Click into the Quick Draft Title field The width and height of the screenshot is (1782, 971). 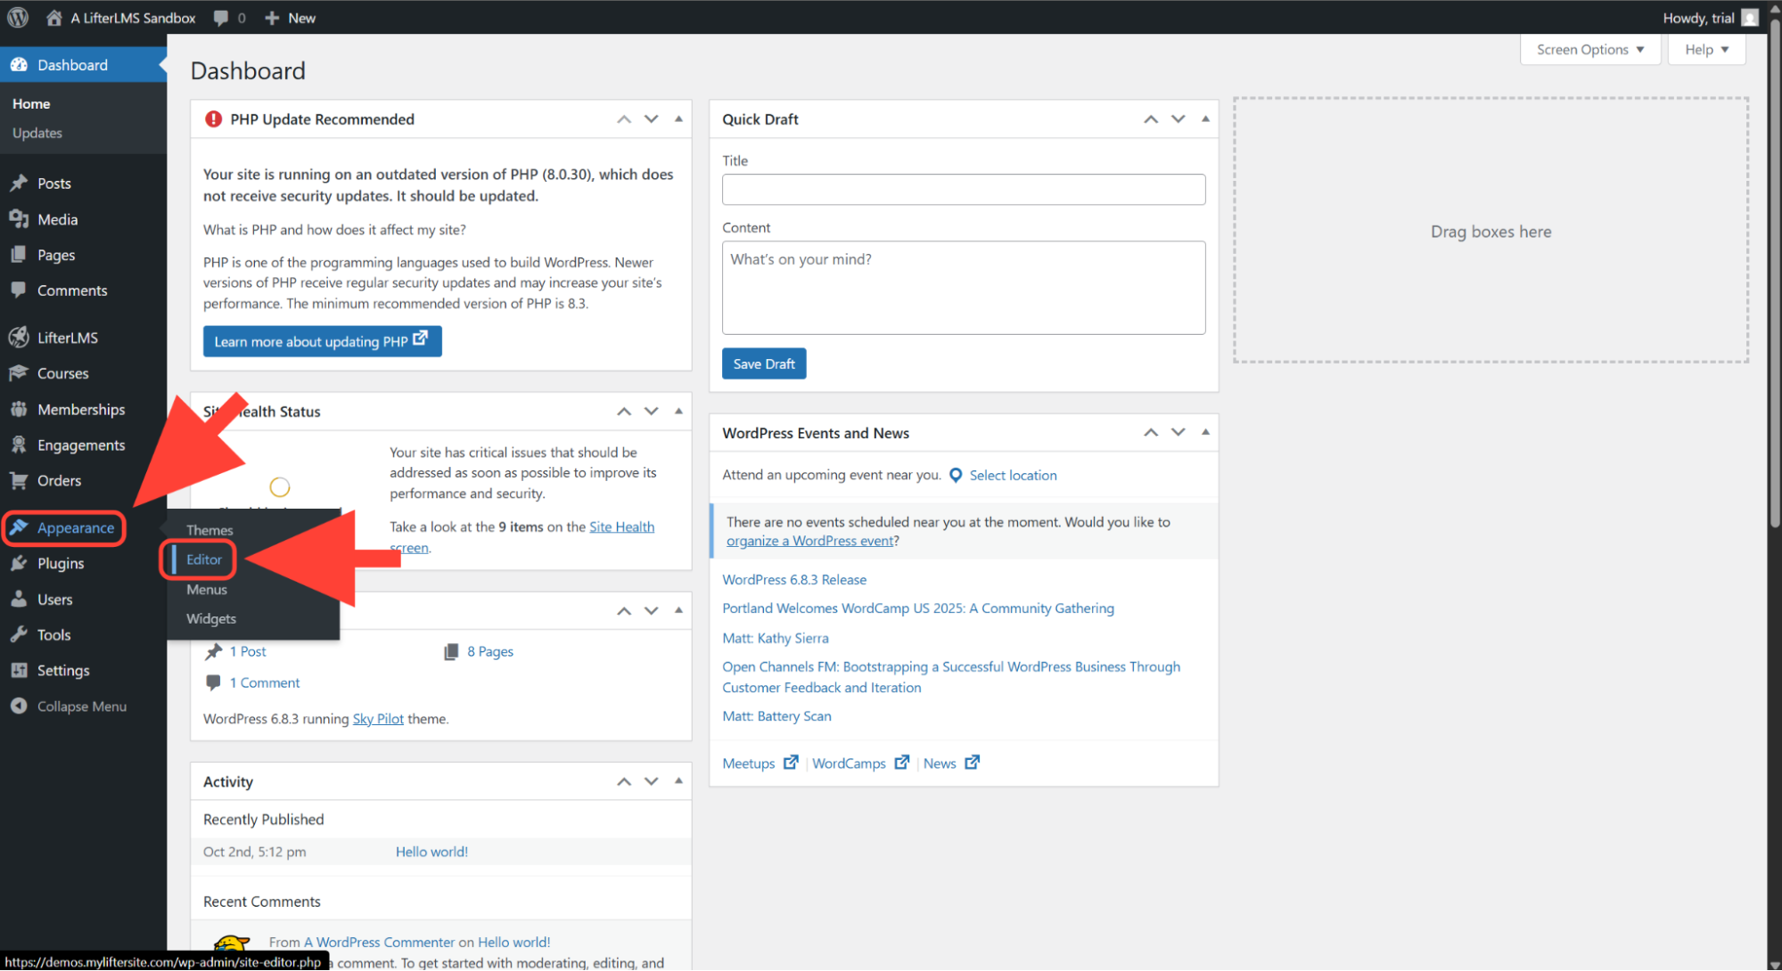coord(963,190)
